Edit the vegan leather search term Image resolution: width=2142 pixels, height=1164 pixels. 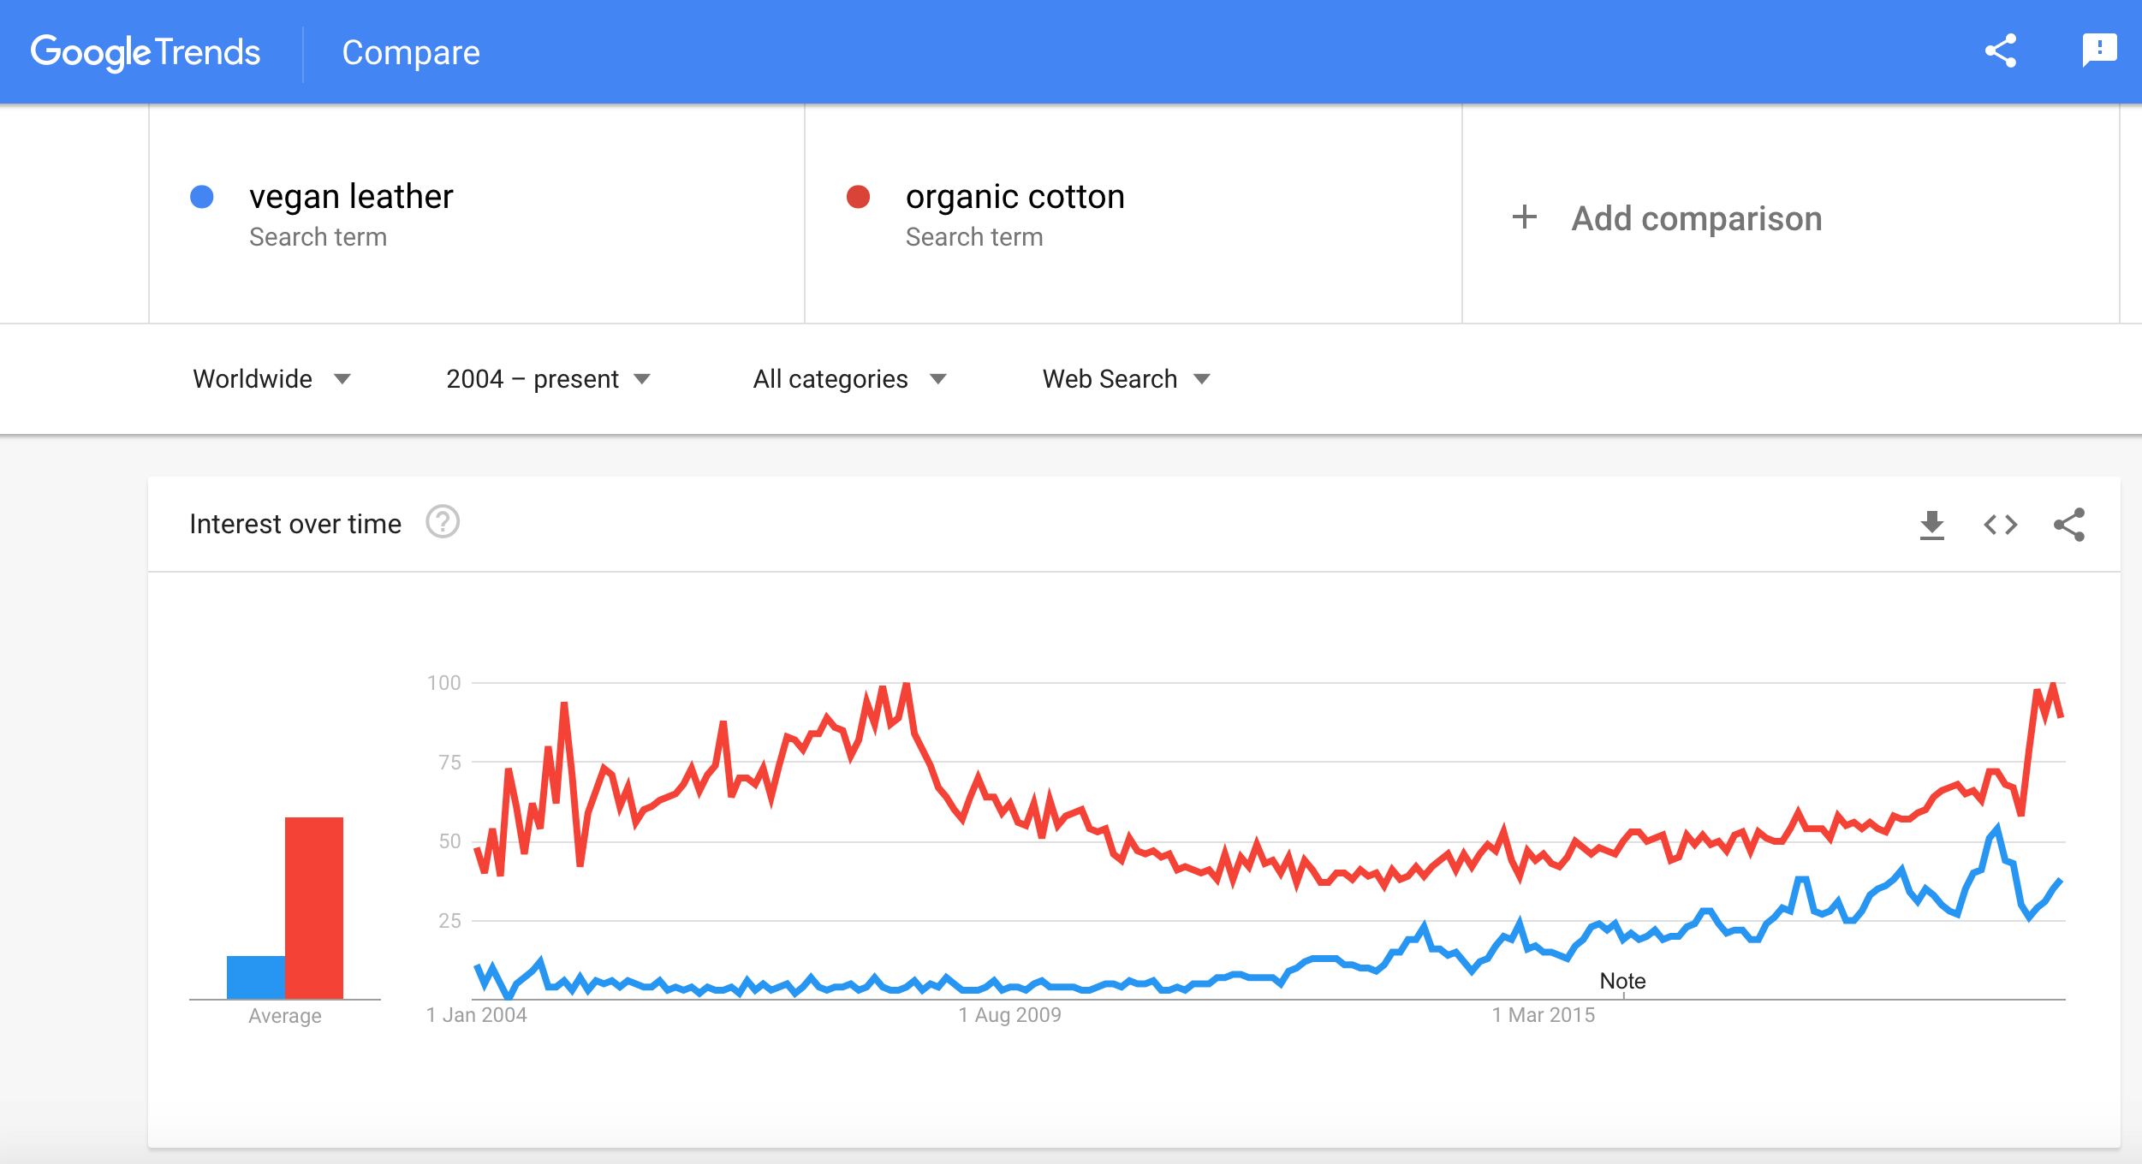click(x=351, y=197)
